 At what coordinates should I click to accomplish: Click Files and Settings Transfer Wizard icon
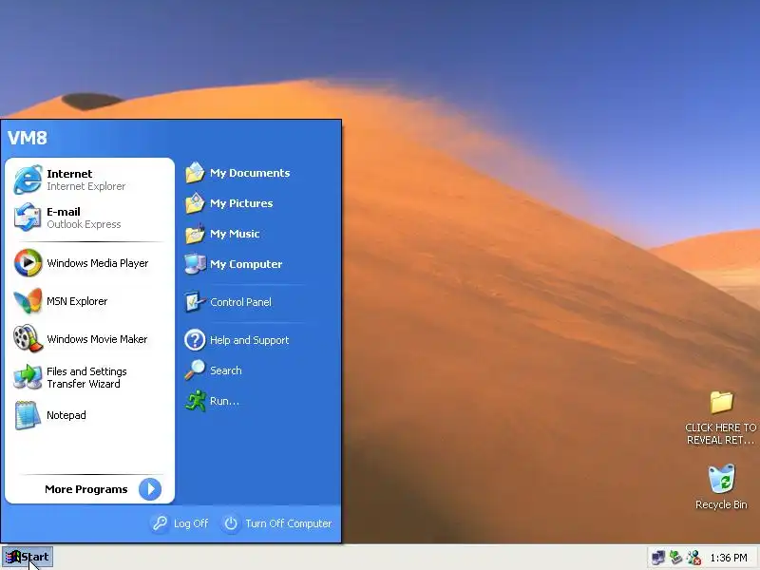[28, 377]
